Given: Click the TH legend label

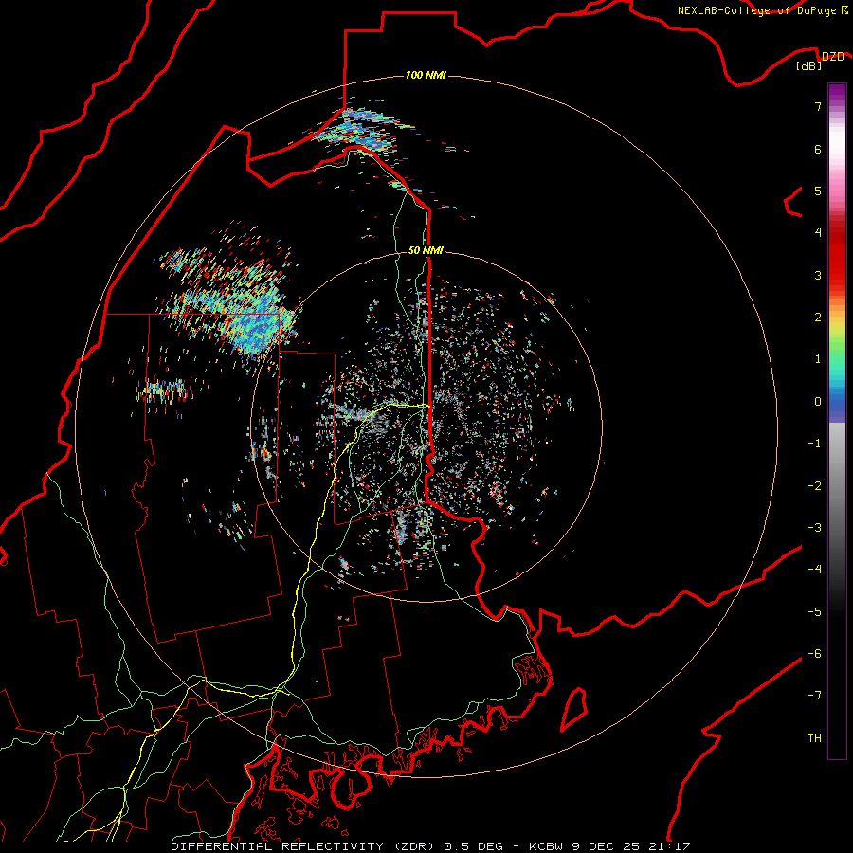Looking at the screenshot, I should 814,737.
